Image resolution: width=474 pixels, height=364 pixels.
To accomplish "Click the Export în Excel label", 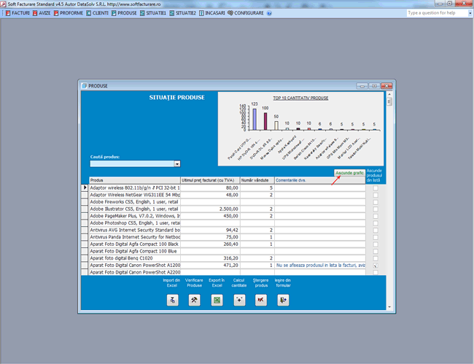I will click(x=217, y=283).
